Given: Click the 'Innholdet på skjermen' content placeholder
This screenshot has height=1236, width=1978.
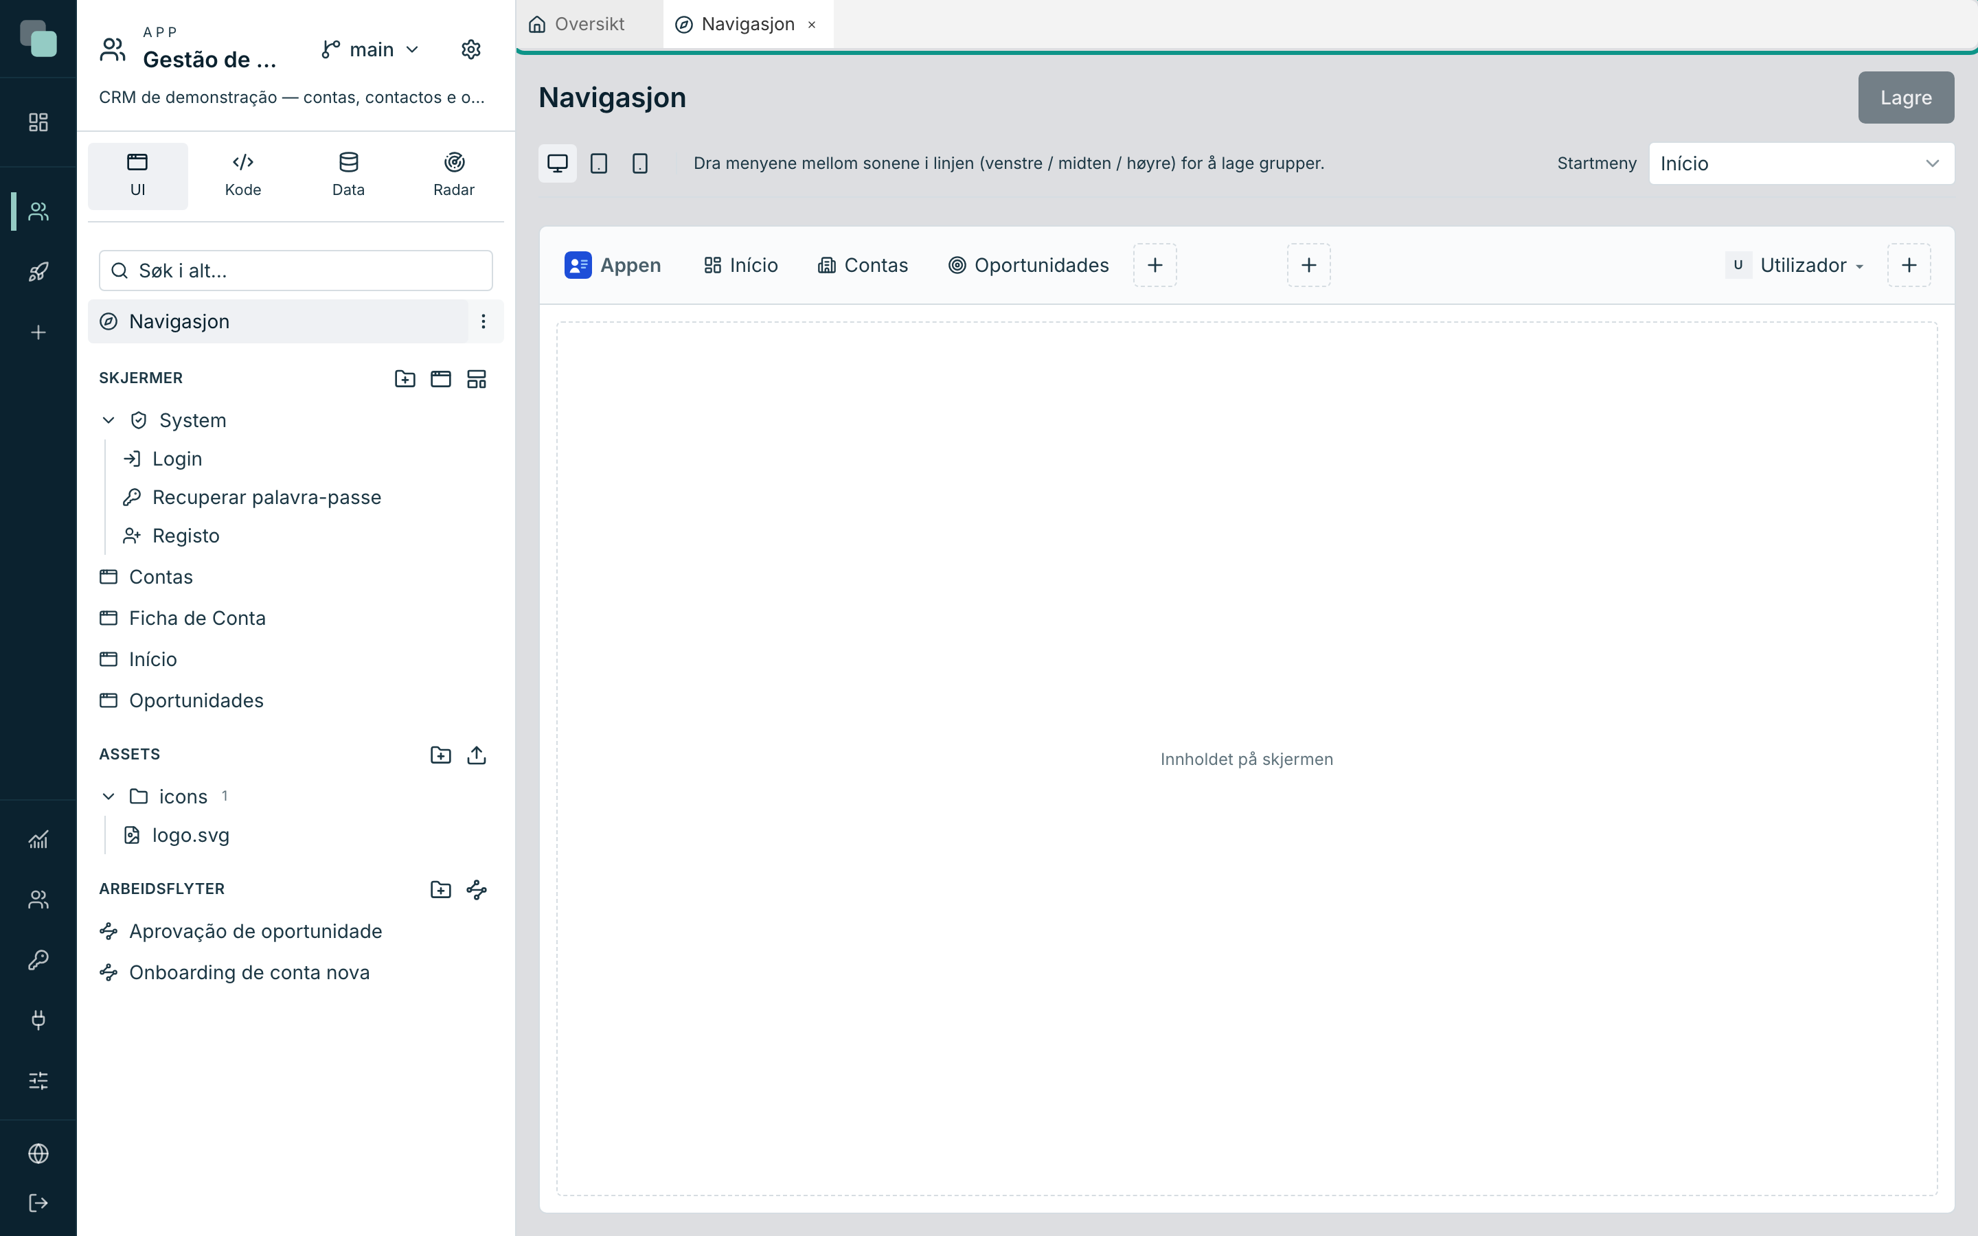Looking at the screenshot, I should pyautogui.click(x=1247, y=759).
